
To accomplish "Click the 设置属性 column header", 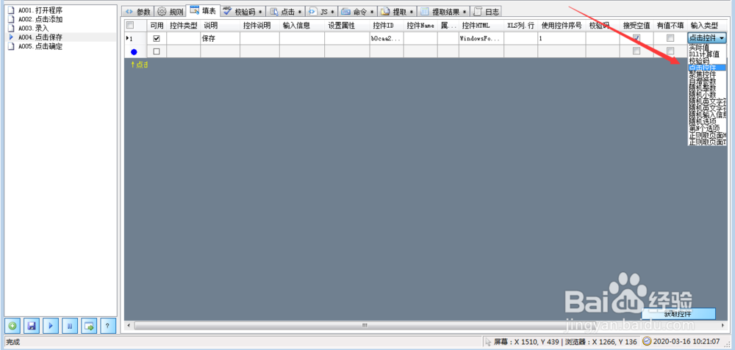I will point(347,25).
